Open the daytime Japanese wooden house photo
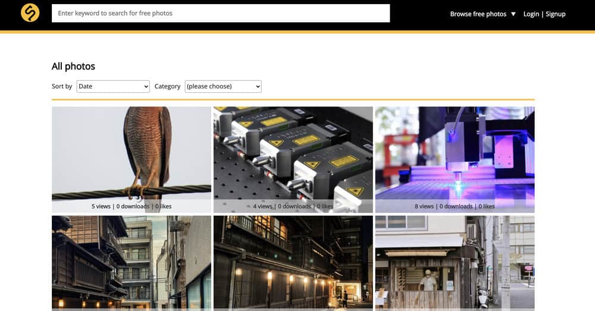595x311 pixels. 131,262
